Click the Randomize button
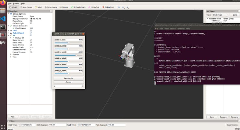This screenshot has height=130, width=240. point(68,78)
